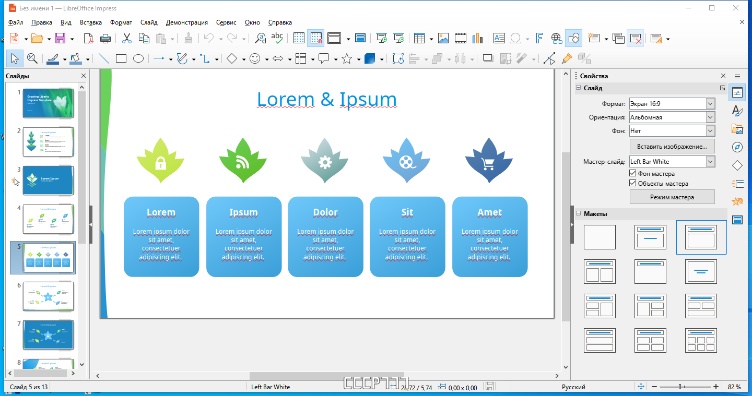This screenshot has height=396, width=752.
Task: Open the Вставка menu
Action: click(91, 22)
